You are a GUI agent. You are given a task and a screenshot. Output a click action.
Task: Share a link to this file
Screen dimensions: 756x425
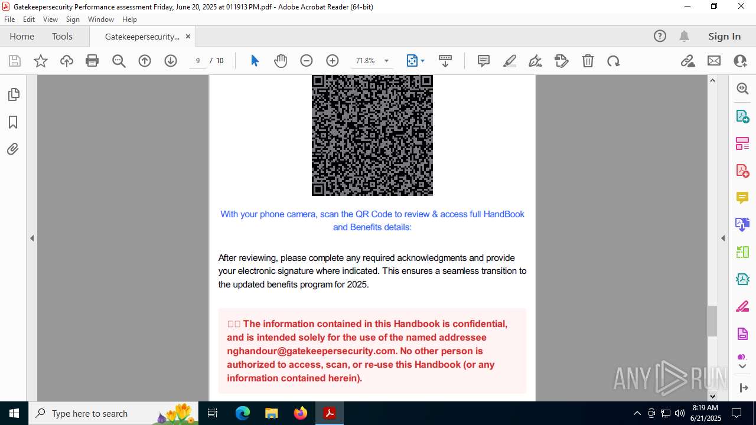coord(688,61)
